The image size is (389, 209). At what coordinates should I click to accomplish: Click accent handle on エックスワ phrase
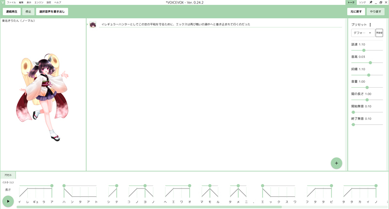pos(263,186)
